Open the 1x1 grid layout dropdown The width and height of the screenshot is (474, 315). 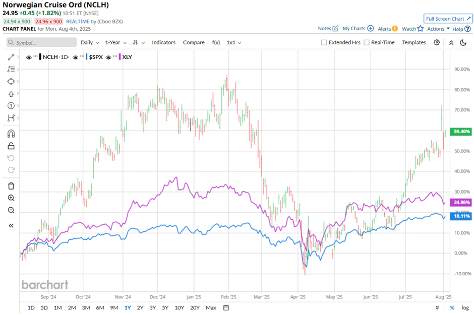point(233,42)
